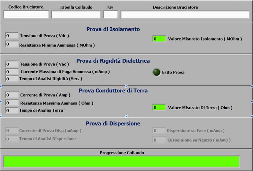Select Resistenza Minima Ammessa (MOhm) field
Screen dimensions: 253x171
point(12,45)
